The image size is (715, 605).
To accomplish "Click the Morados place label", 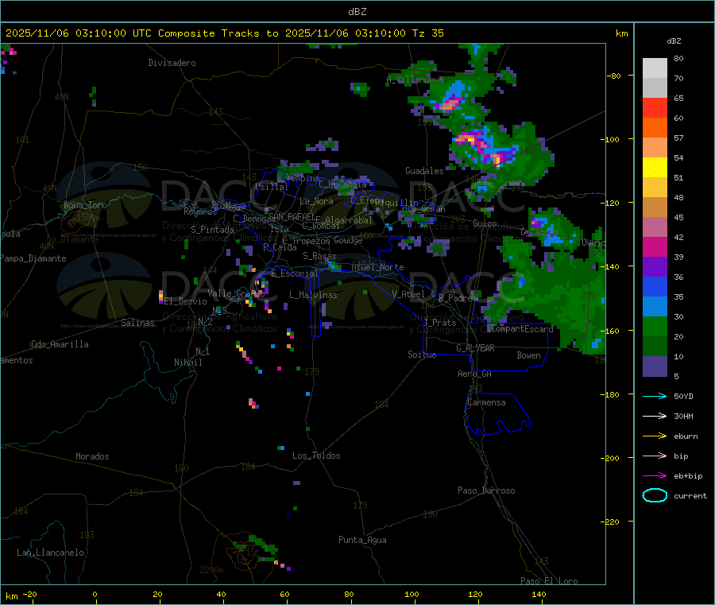I will click(x=92, y=456).
